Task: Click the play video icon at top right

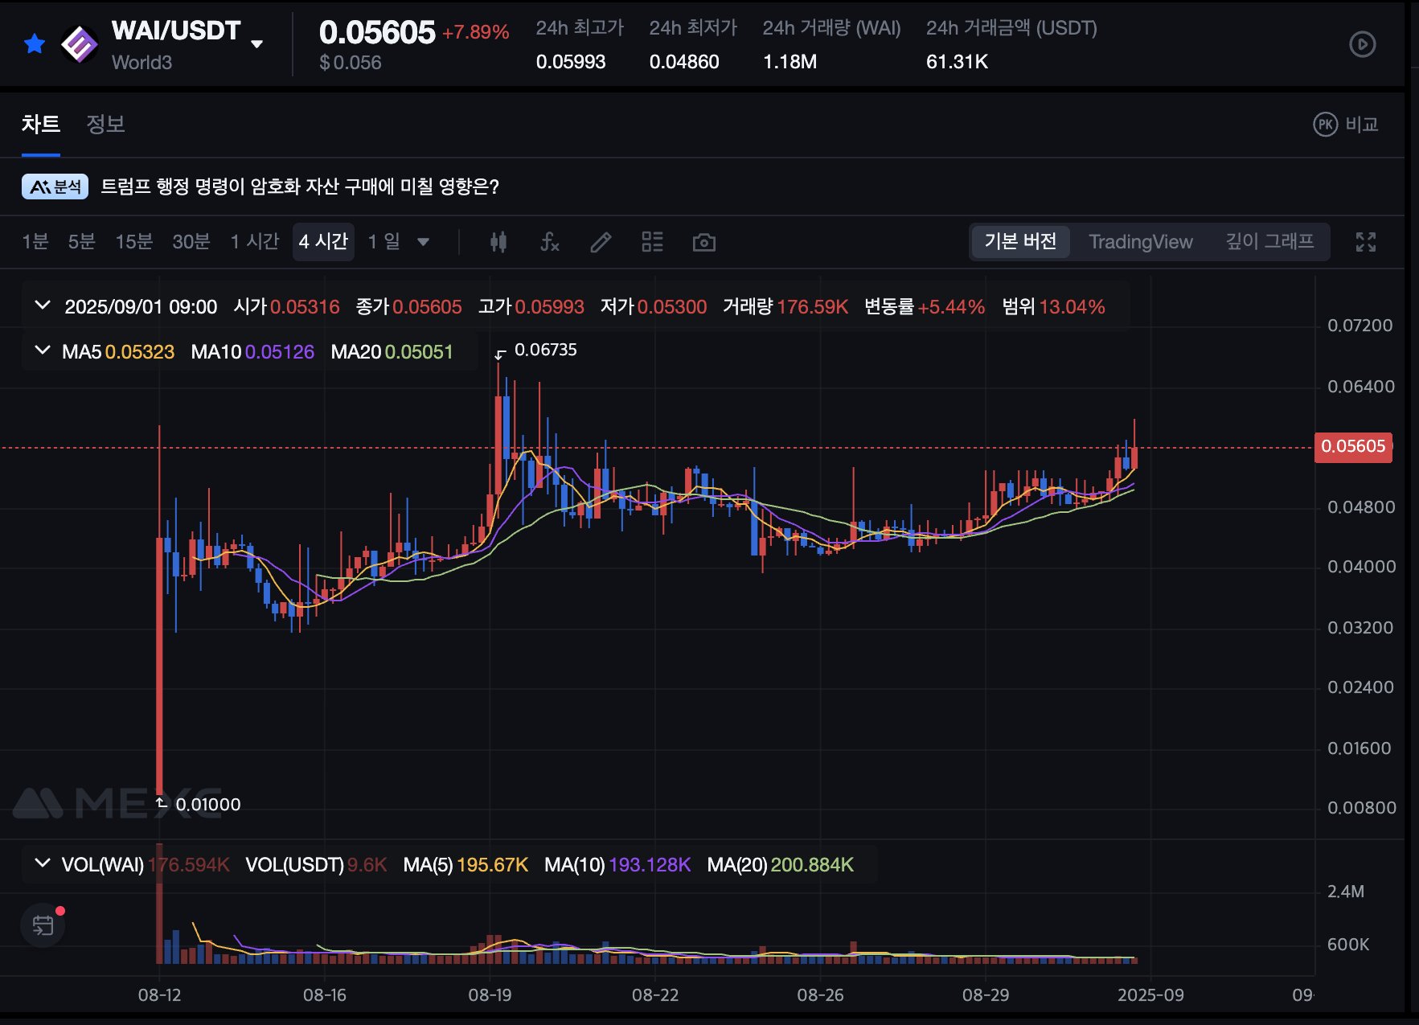Action: 1362,44
